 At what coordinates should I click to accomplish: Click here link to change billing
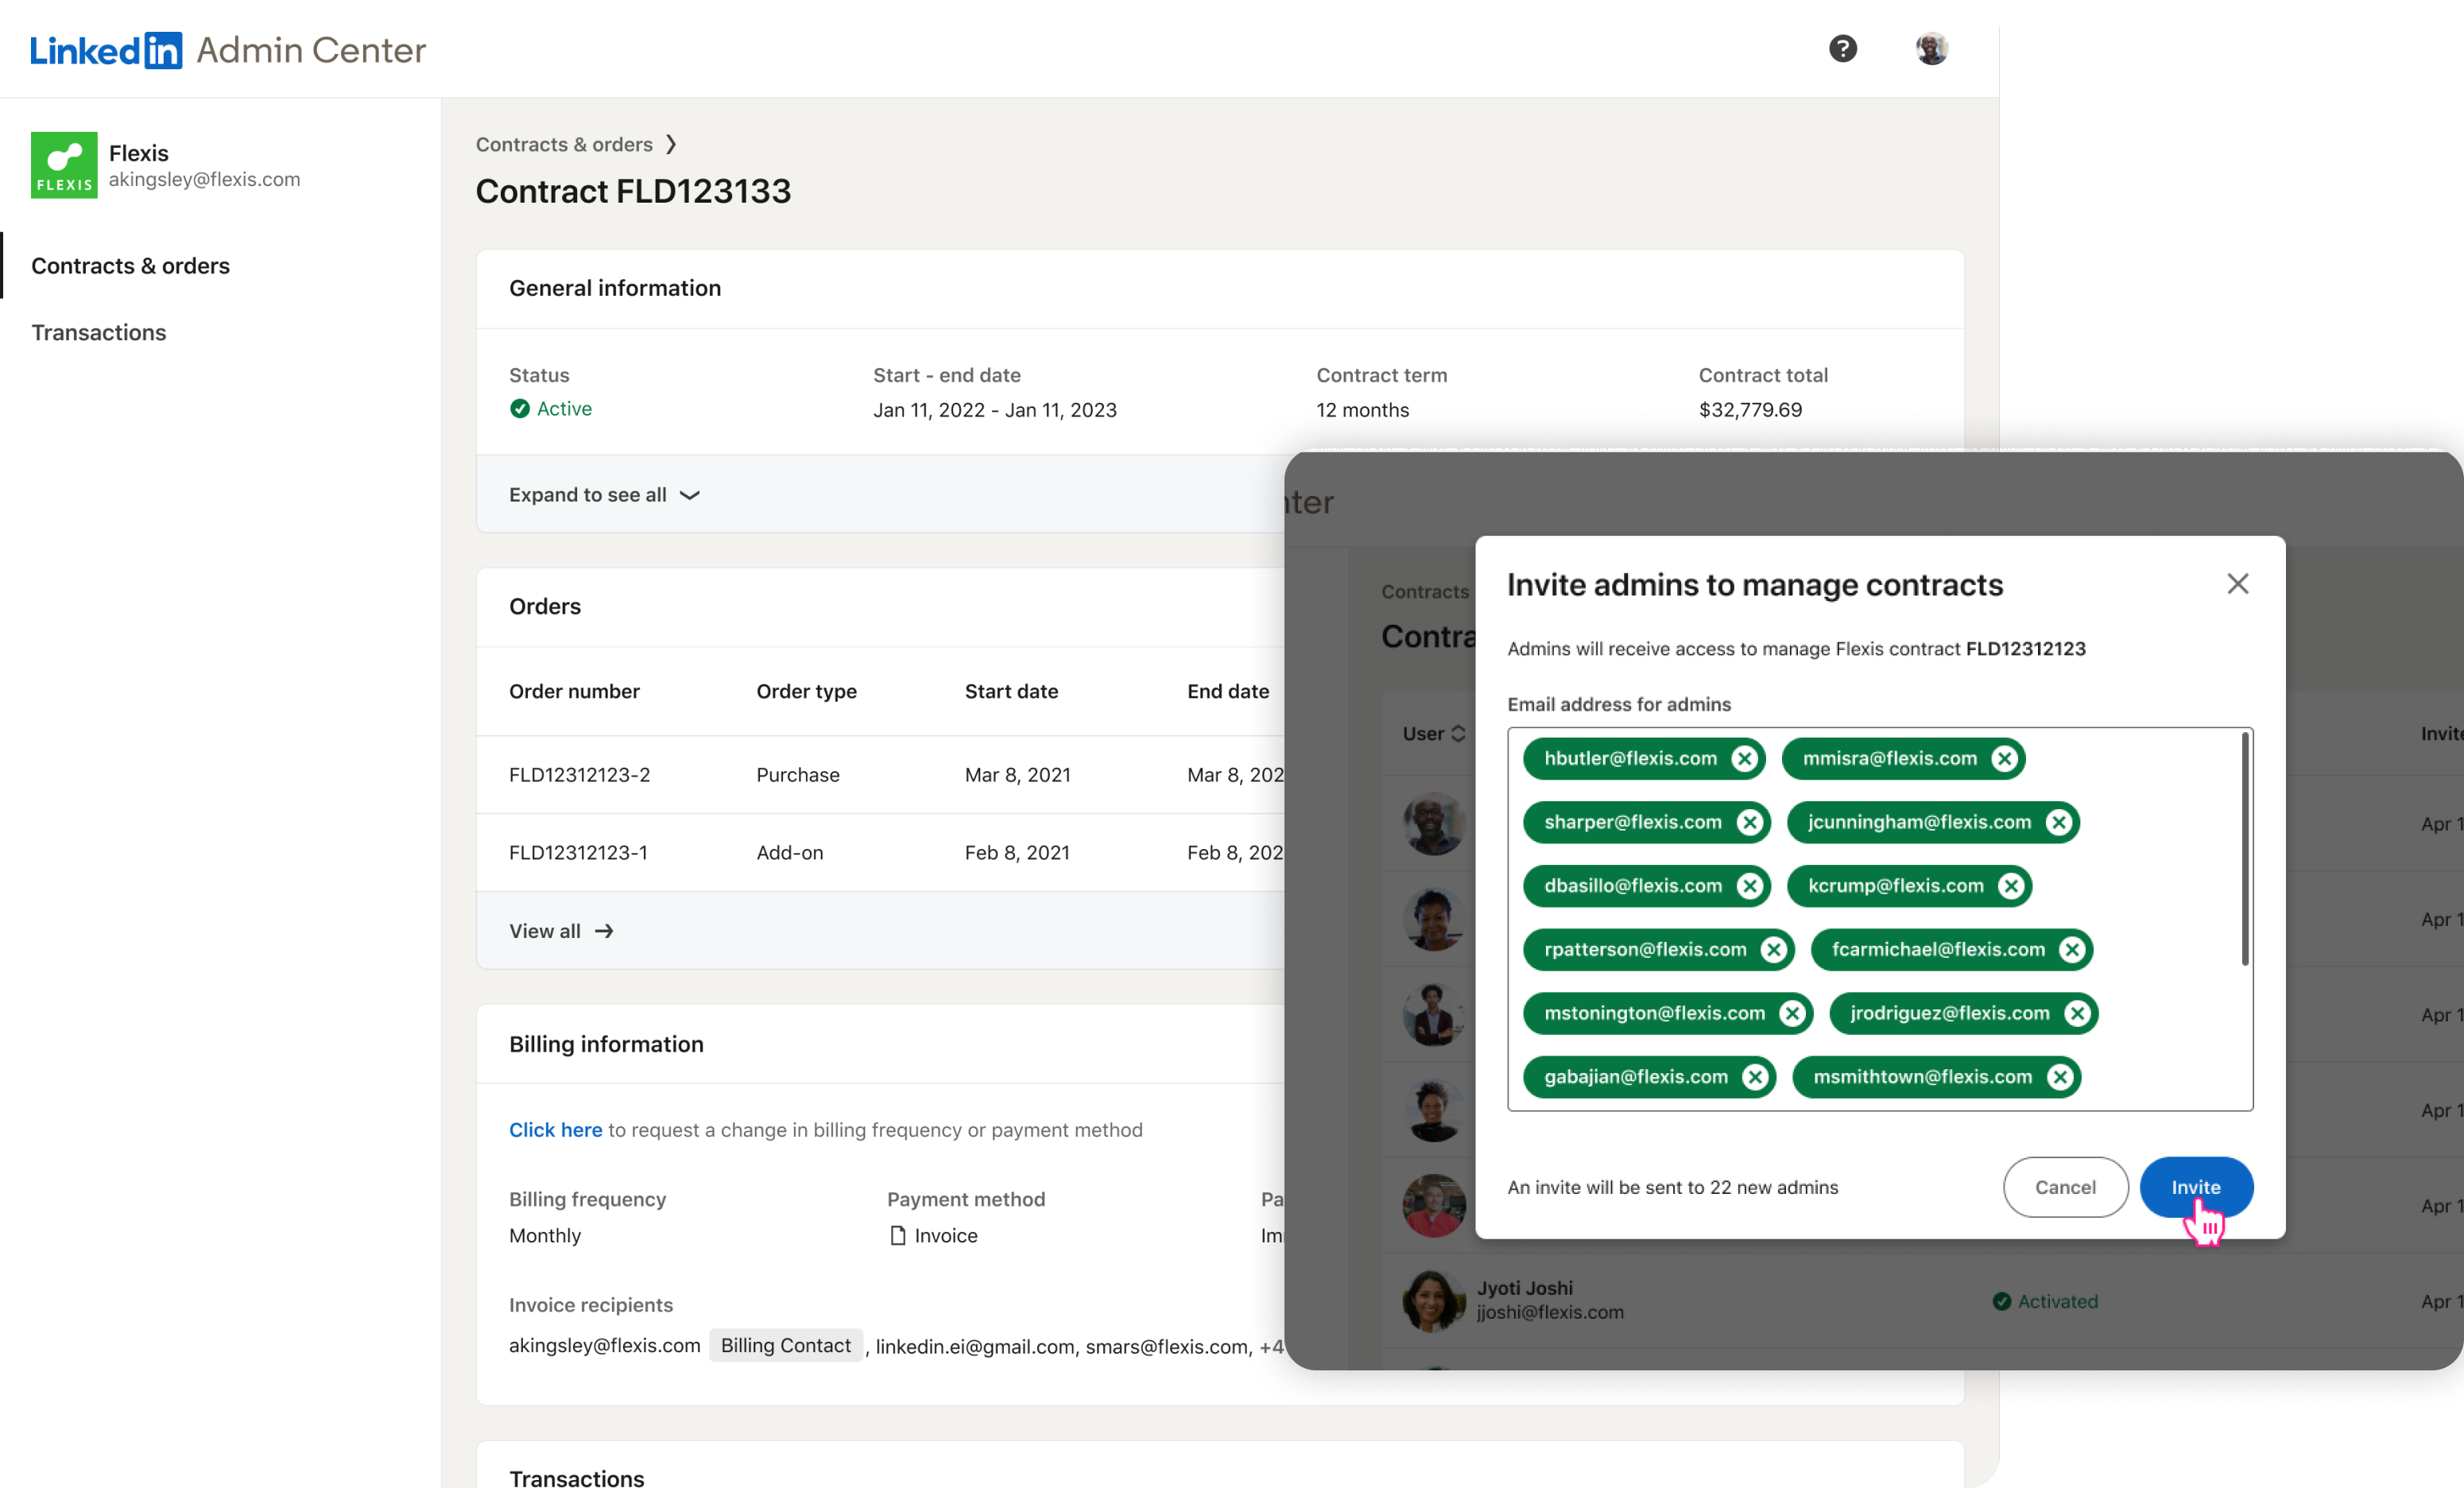click(x=555, y=1130)
